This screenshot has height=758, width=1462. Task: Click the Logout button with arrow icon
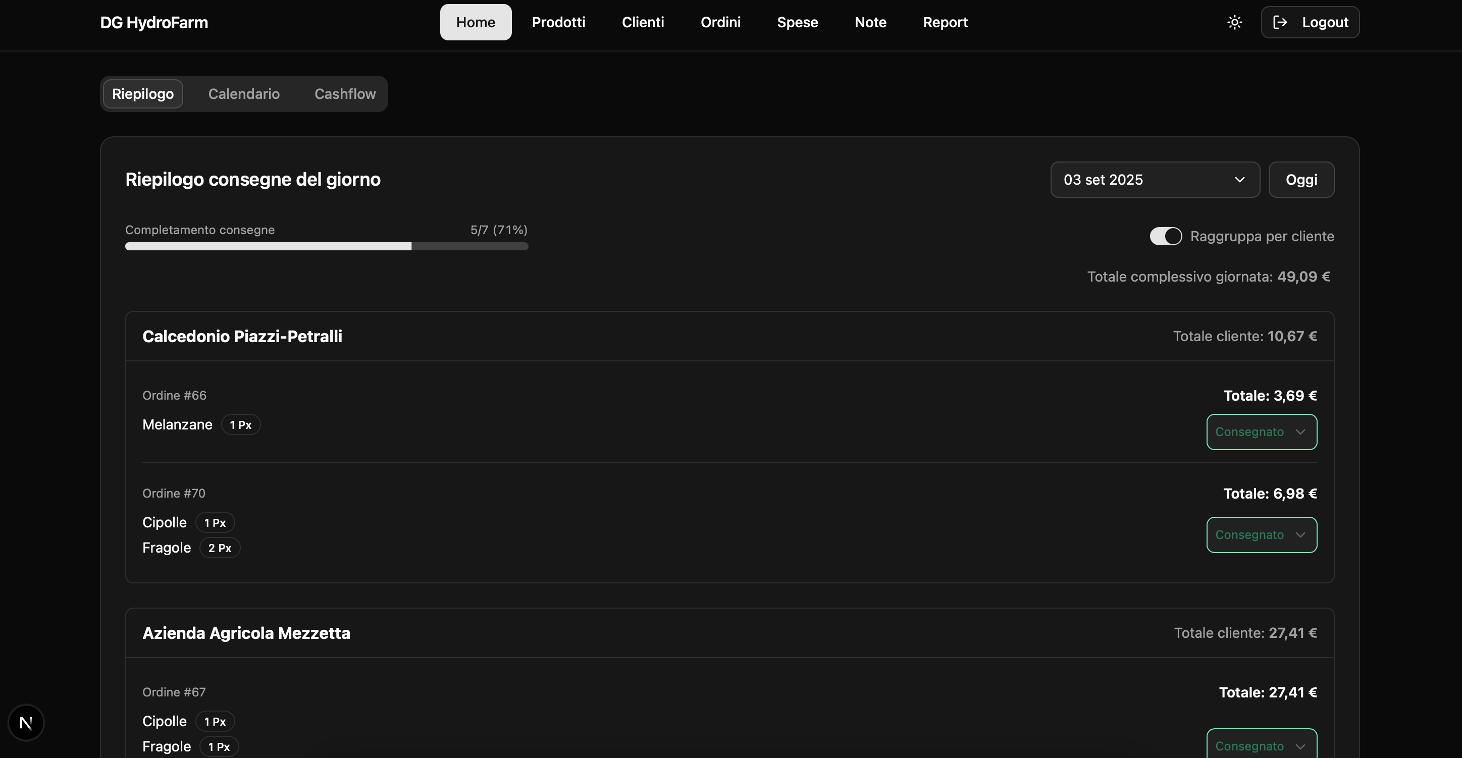[1310, 22]
